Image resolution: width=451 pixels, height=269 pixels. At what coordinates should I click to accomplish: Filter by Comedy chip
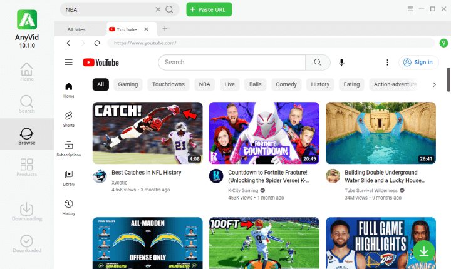pyautogui.click(x=286, y=84)
